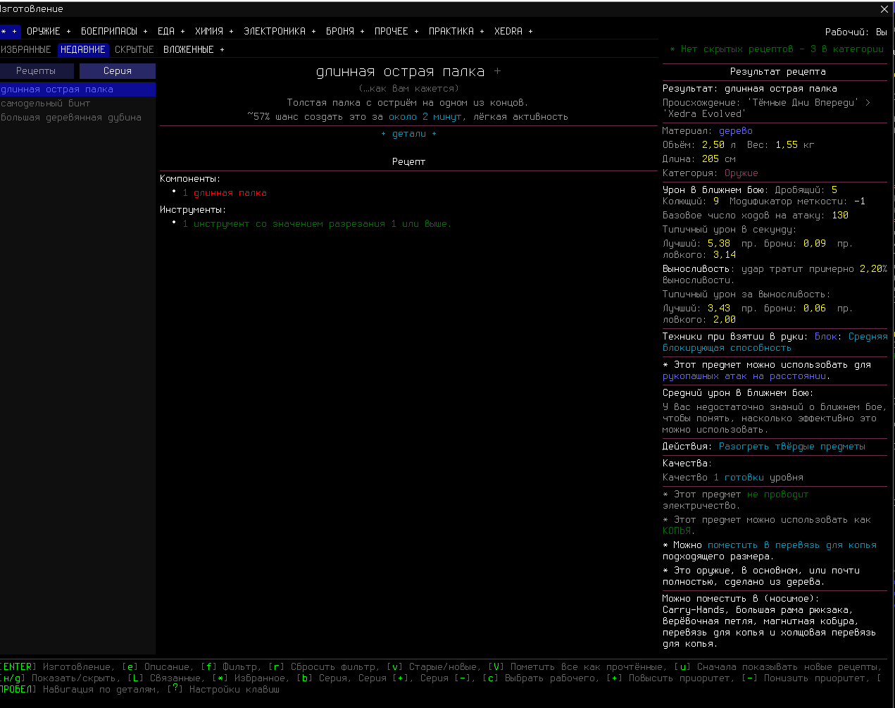
Task: Click Средняя блокирующая способность link
Action: [775, 342]
